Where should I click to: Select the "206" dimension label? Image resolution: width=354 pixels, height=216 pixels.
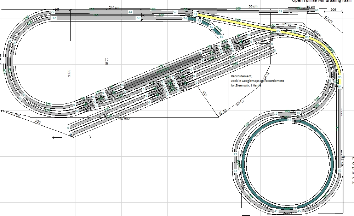pos(333,10)
